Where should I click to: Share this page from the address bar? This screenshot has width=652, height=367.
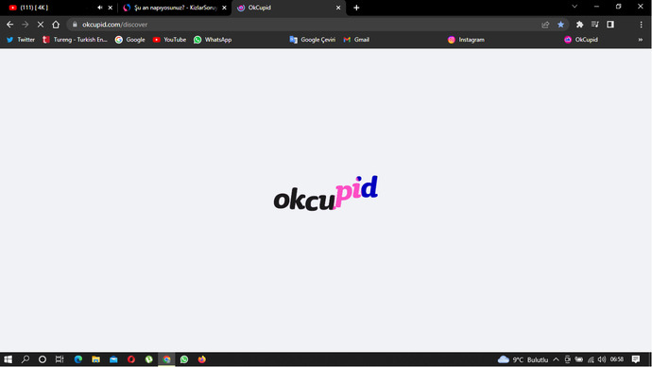tap(545, 25)
